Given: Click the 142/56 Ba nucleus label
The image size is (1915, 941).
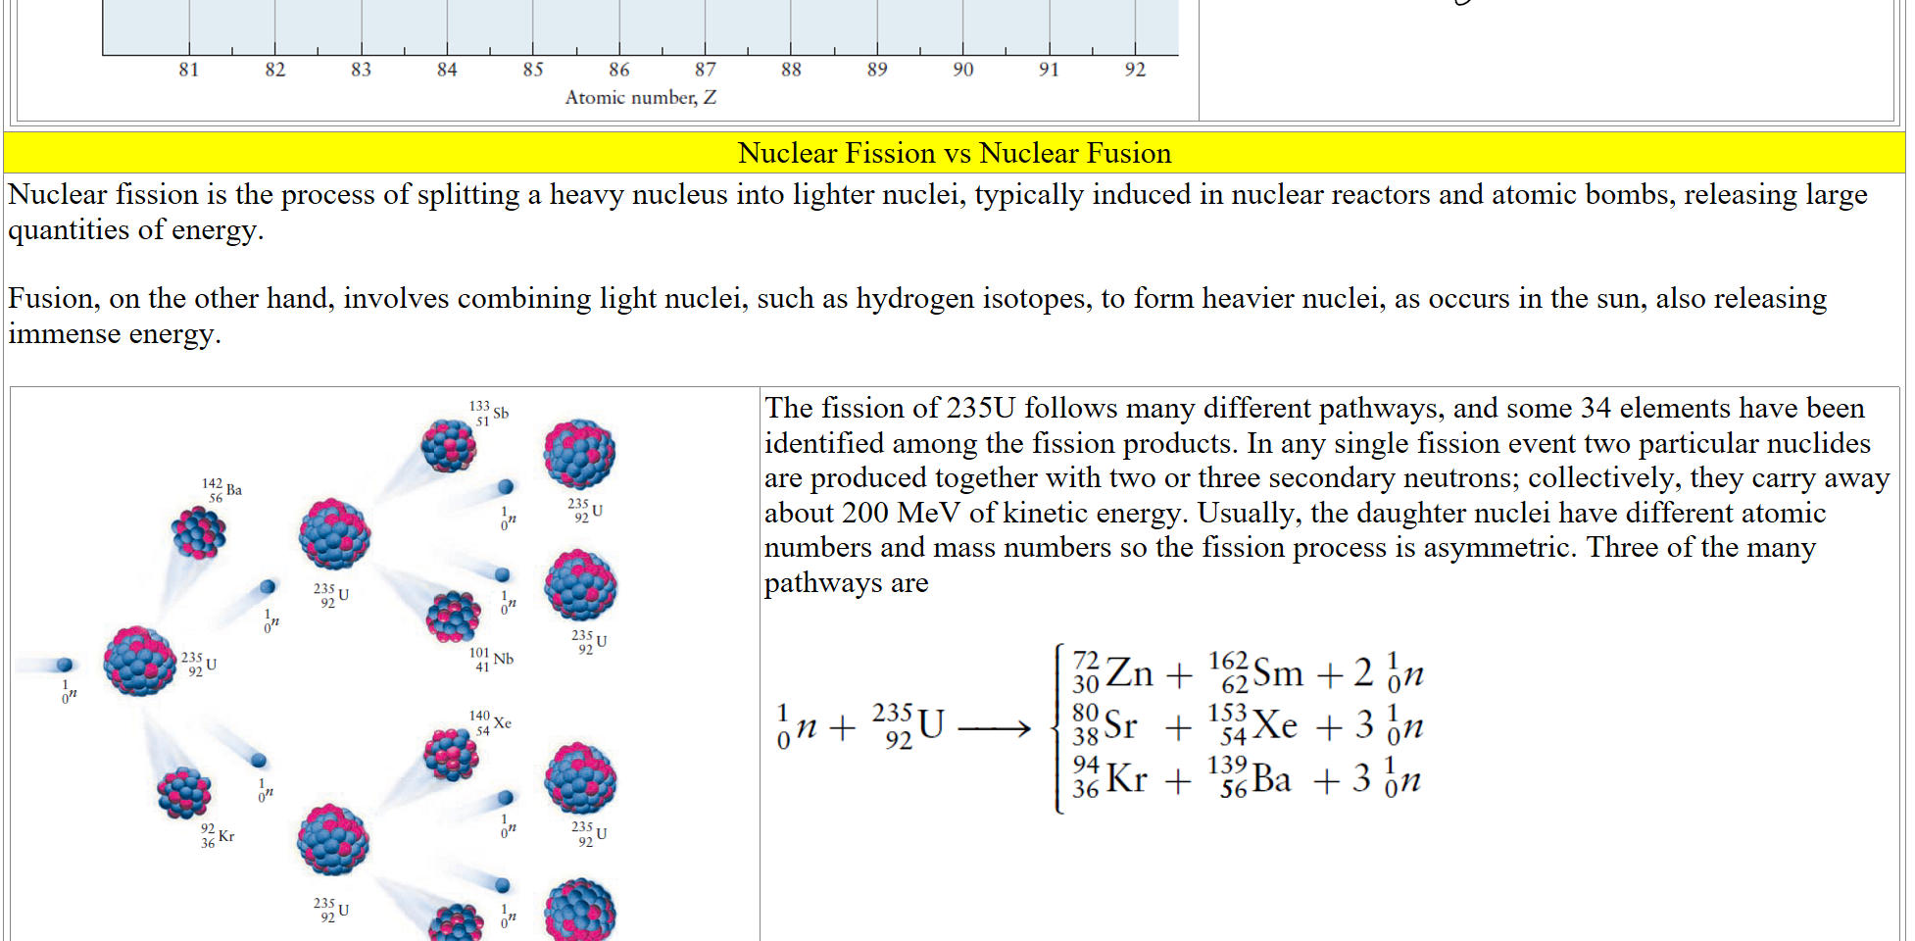Looking at the screenshot, I should pyautogui.click(x=221, y=490).
